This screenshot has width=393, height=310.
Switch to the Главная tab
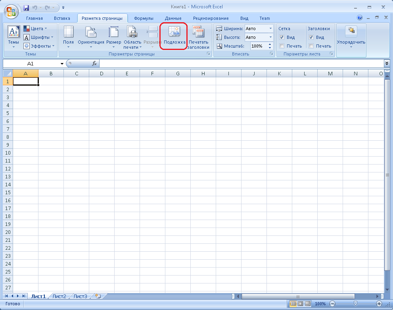click(35, 18)
